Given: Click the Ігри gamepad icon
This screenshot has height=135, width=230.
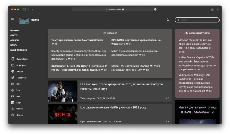Looking at the screenshot, I should click(13, 90).
